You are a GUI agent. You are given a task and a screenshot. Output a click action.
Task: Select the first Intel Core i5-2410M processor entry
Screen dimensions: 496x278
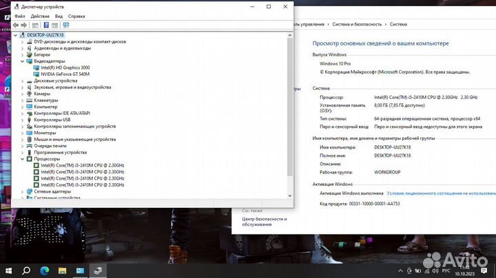click(x=82, y=166)
